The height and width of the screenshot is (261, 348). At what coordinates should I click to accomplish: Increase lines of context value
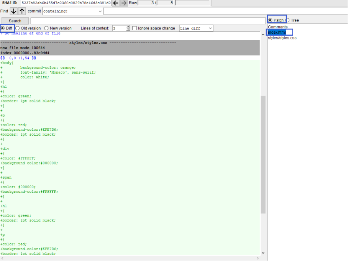(128, 26)
